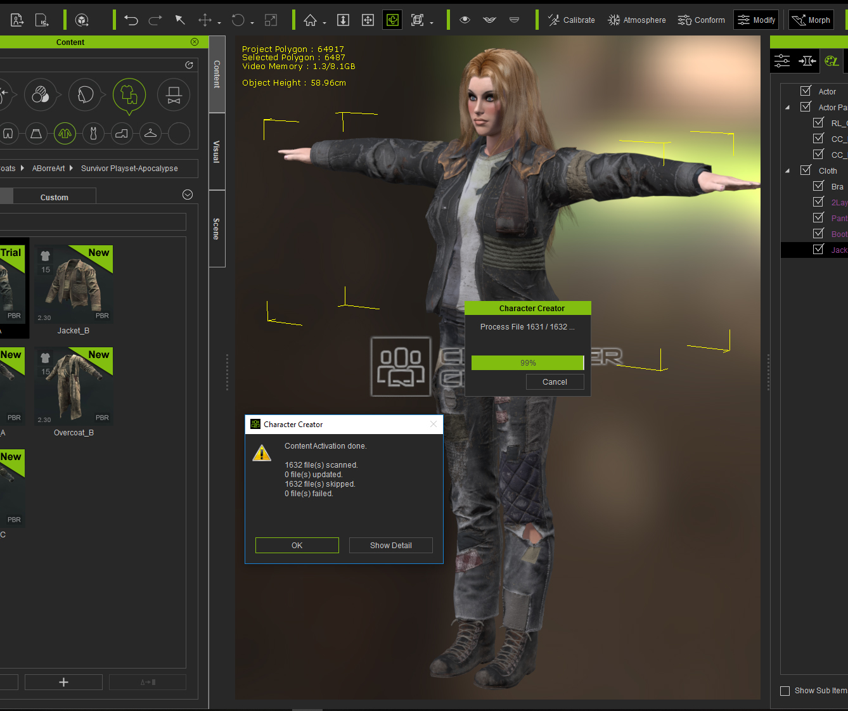This screenshot has height=711, width=848.
Task: Uncheck the Actor Parts checkbox
Action: [x=806, y=106]
